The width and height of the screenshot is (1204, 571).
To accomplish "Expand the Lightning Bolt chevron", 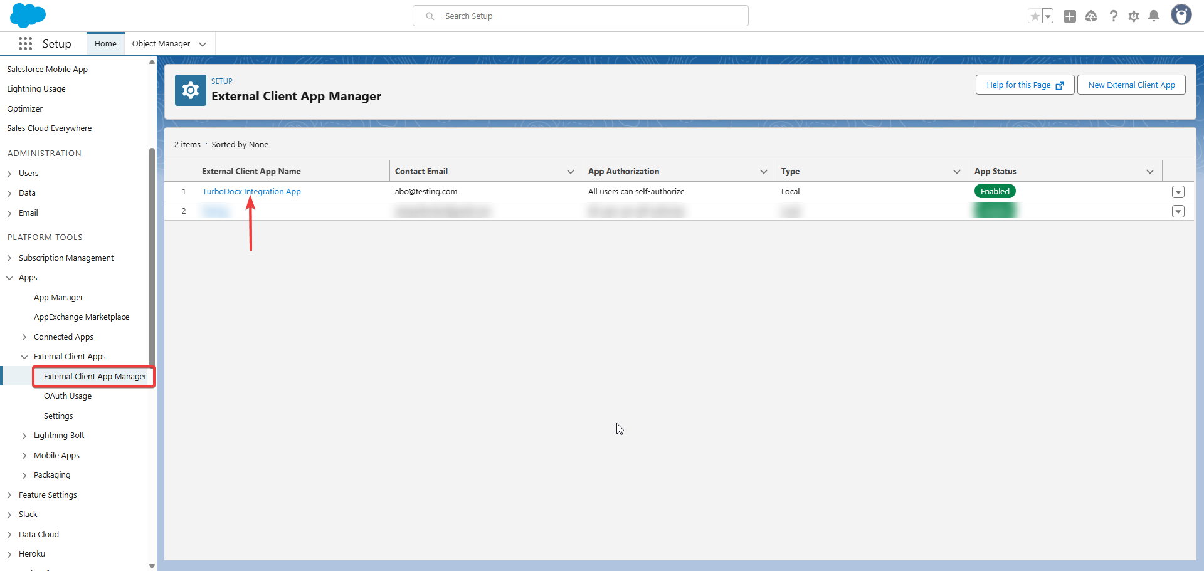I will [24, 436].
